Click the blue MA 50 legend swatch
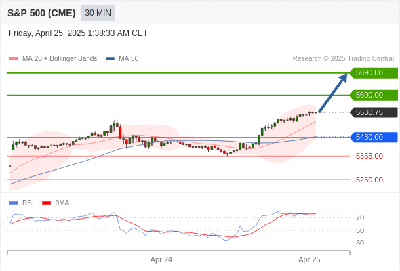 click(111, 59)
